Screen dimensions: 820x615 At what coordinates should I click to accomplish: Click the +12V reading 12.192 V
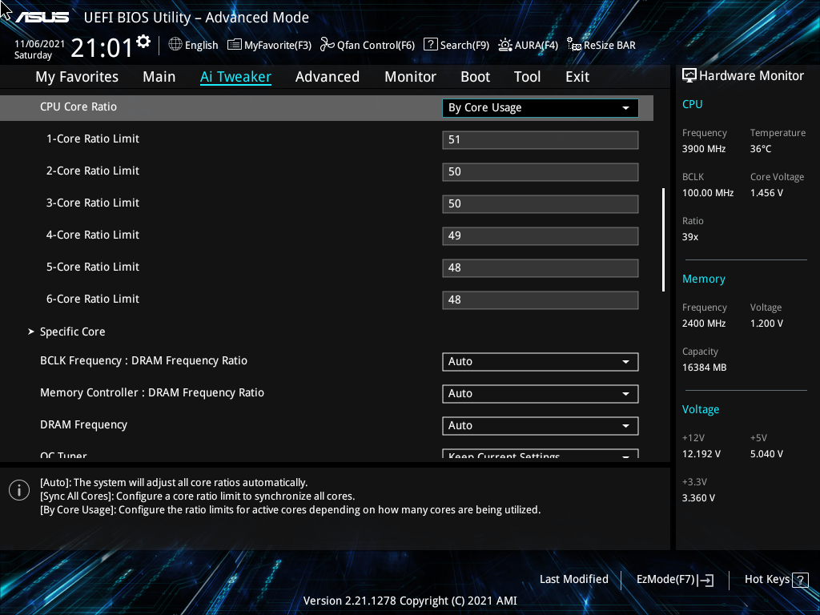[x=701, y=454]
